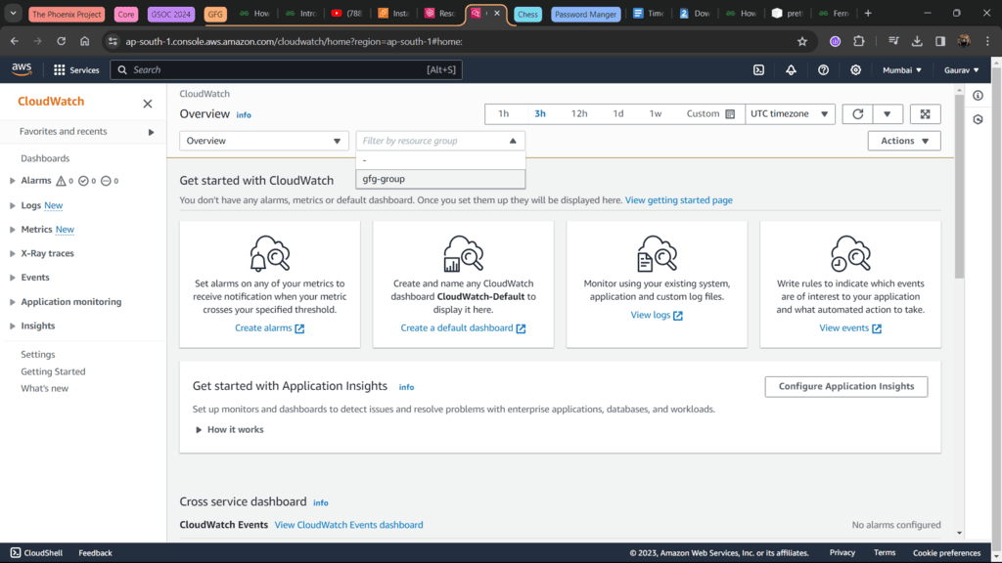Select the dash option in resource group list
Viewport: 1002px width, 563px height.
coord(440,160)
